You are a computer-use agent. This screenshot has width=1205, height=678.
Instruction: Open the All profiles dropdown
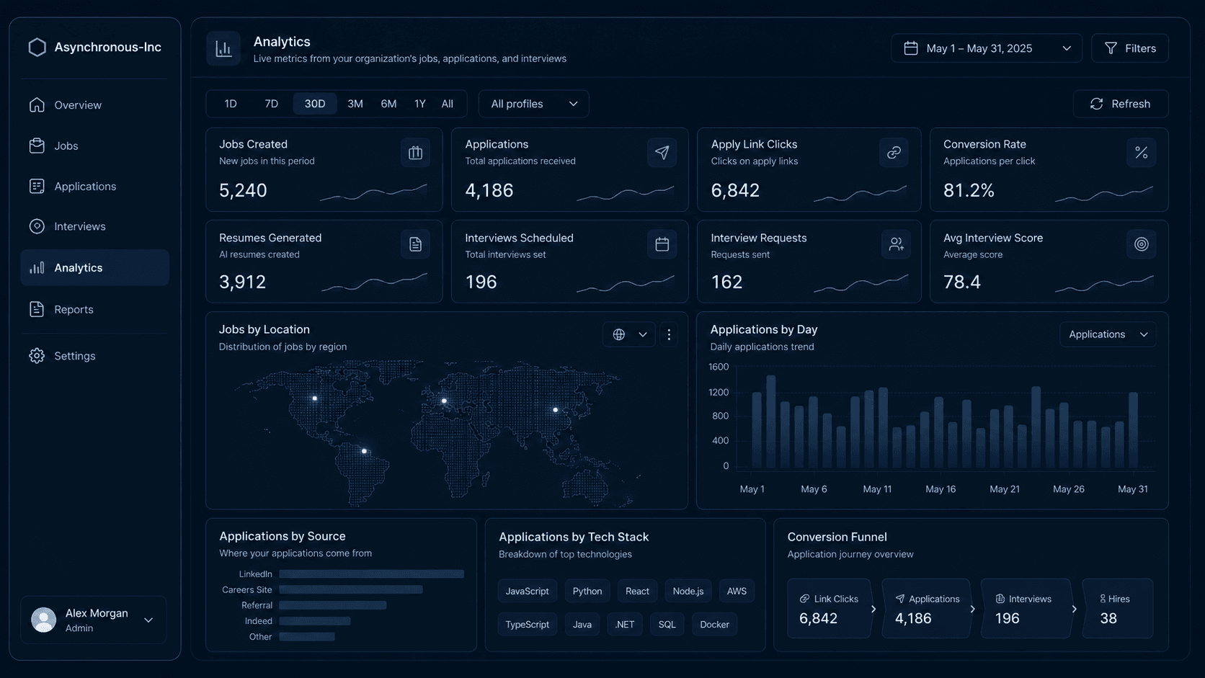tap(534, 104)
